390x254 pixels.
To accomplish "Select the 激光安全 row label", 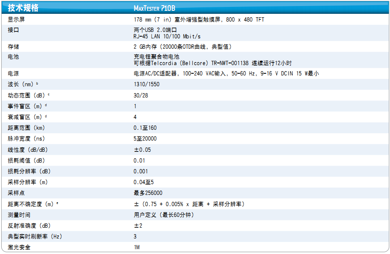I will pyautogui.click(x=19, y=247).
